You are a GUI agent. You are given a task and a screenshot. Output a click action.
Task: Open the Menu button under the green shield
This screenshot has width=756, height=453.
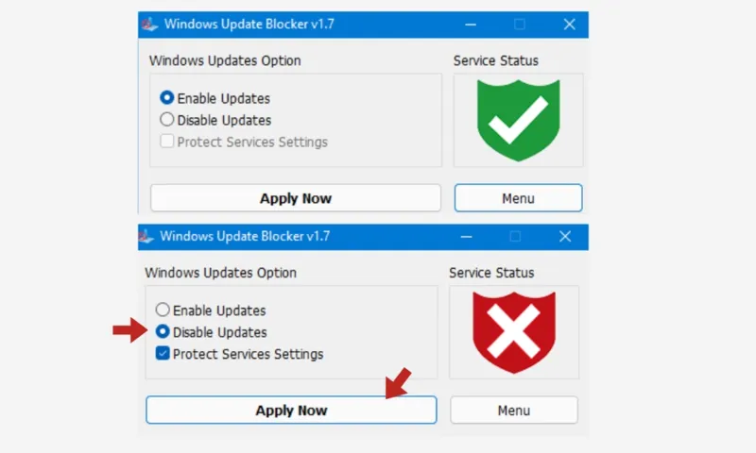tap(518, 198)
